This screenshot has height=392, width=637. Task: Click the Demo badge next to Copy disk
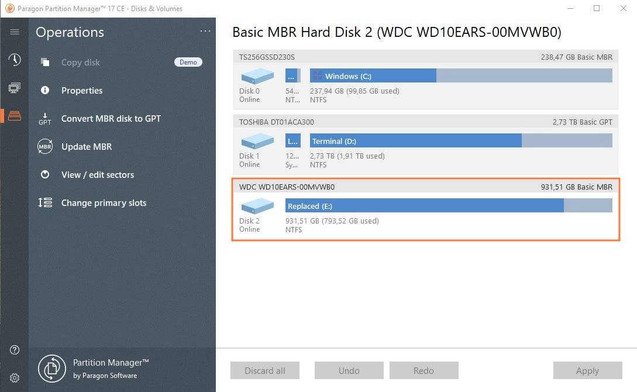(188, 62)
